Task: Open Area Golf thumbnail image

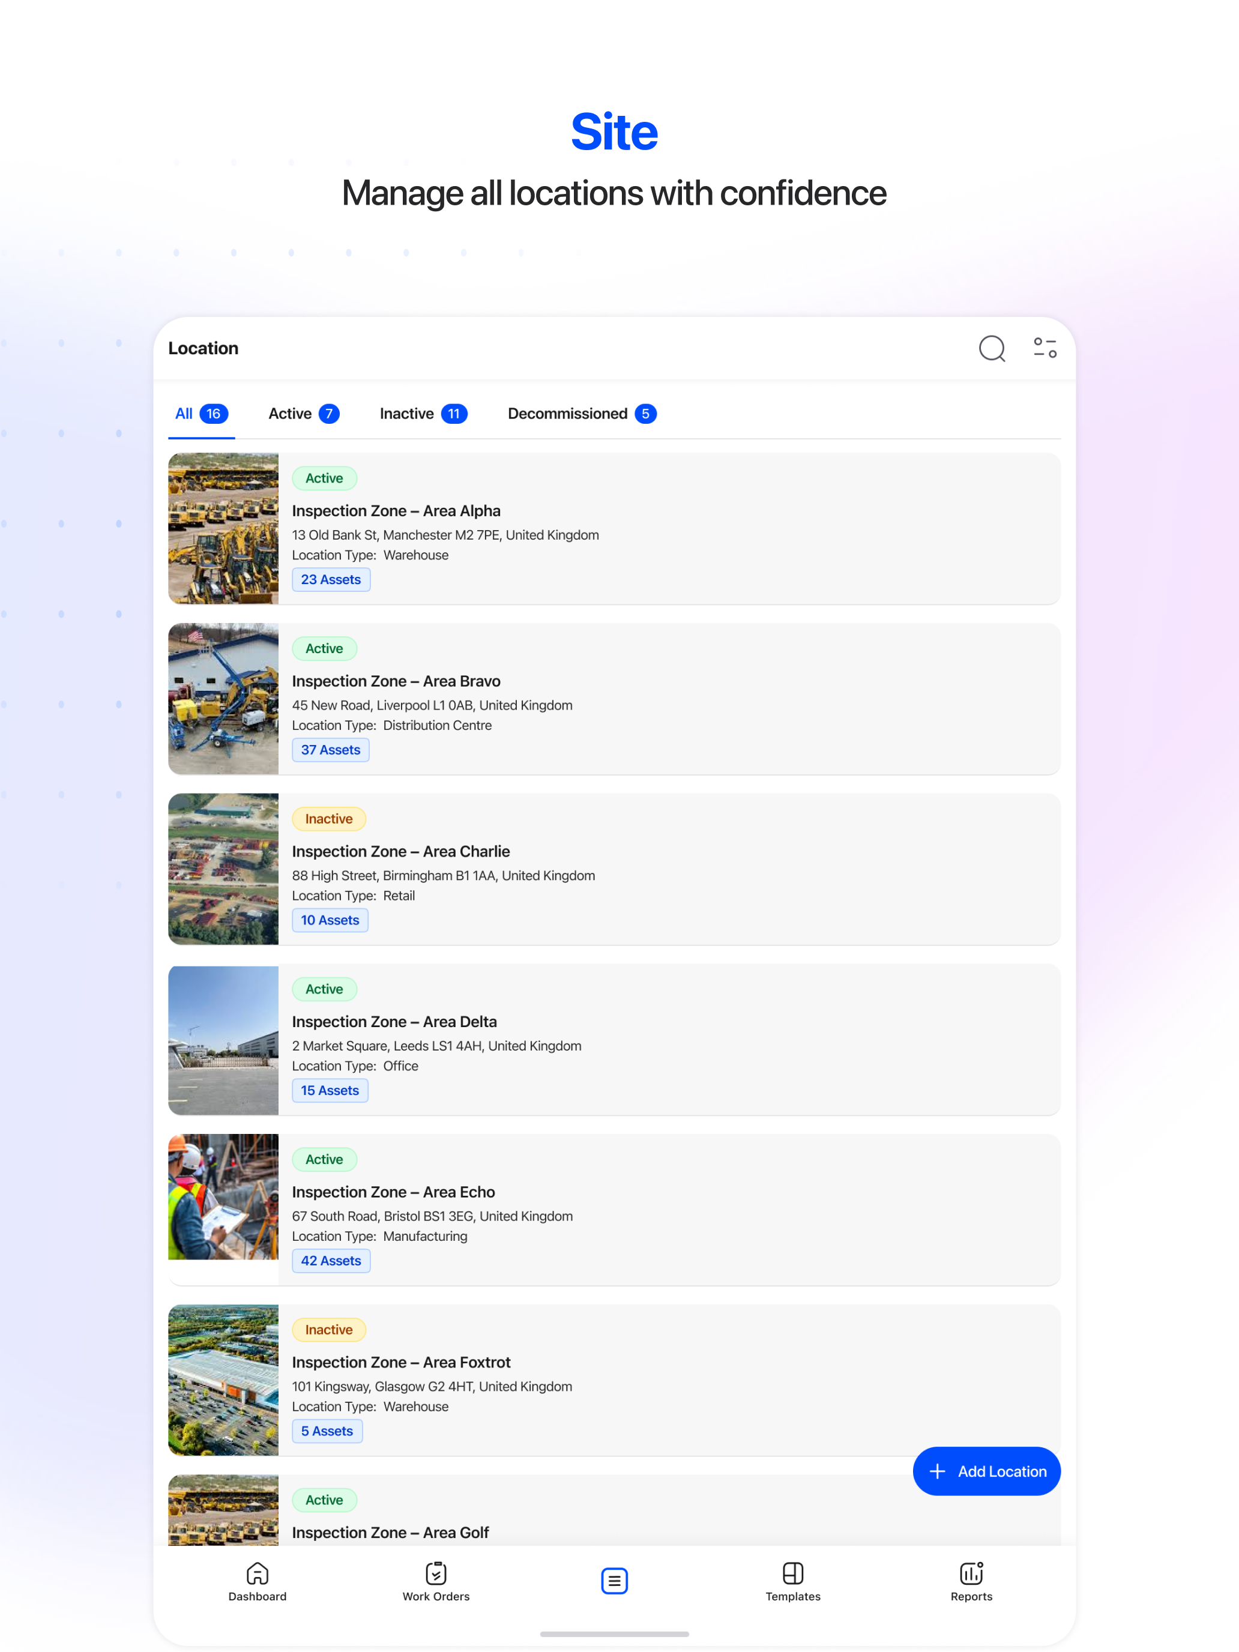Action: click(x=223, y=1510)
